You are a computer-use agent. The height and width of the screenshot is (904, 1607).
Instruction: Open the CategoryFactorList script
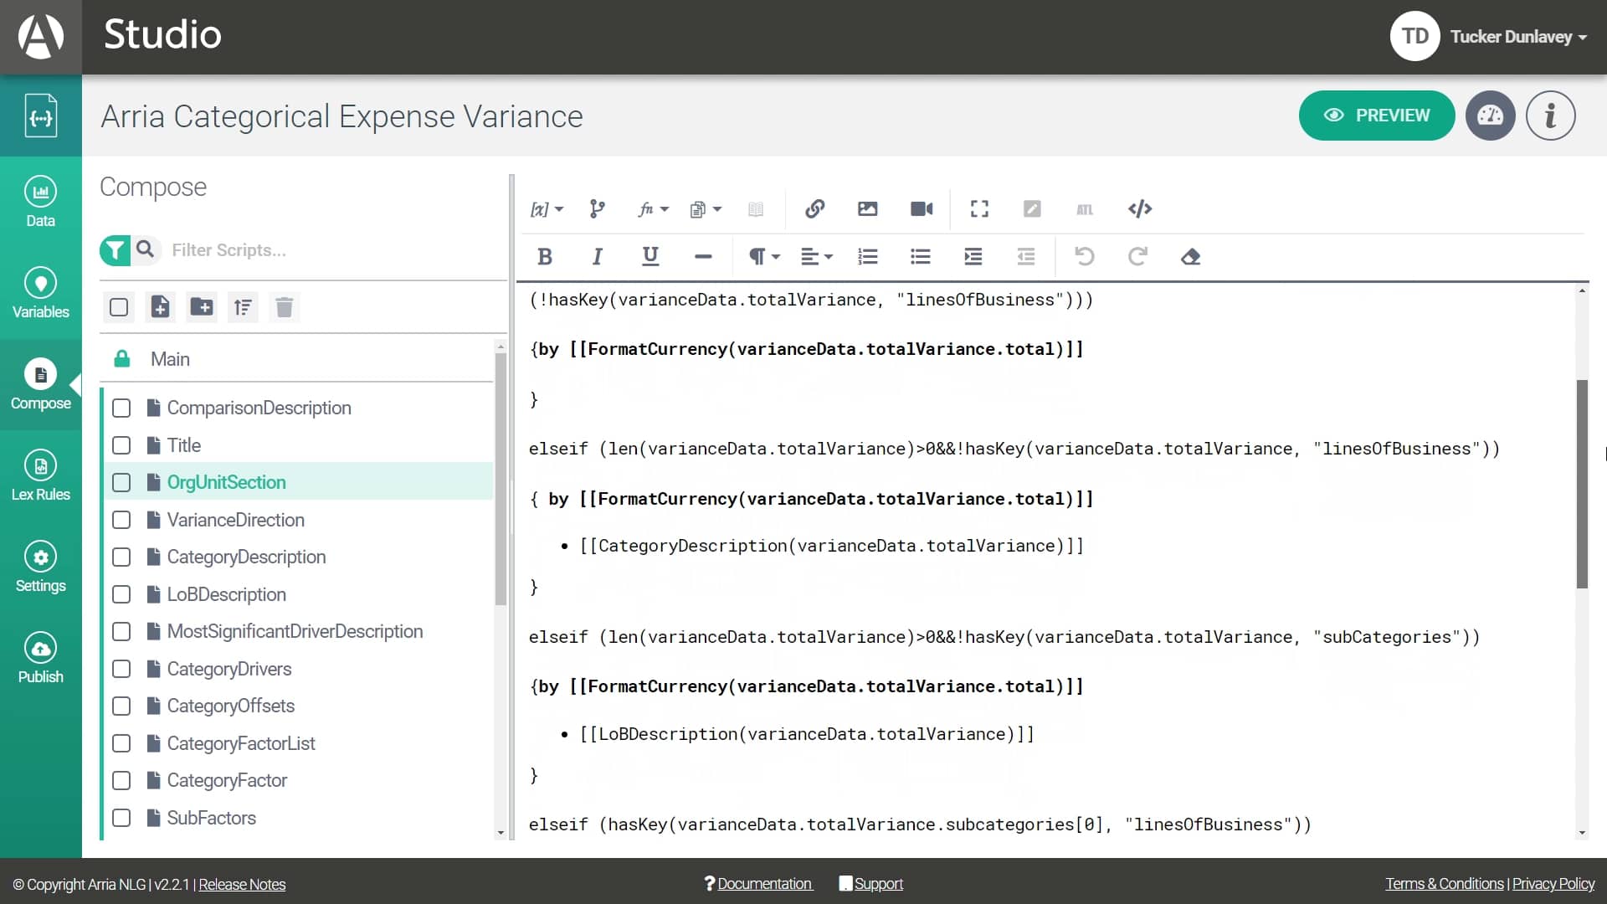click(x=241, y=743)
